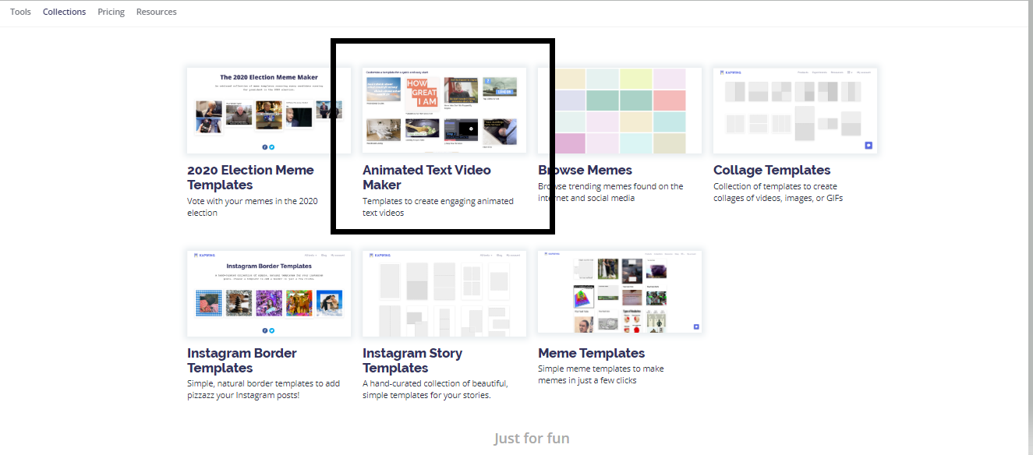1033x455 pixels.
Task: Open the colorful Browse Memes grid thumbnail
Action: [x=620, y=111]
